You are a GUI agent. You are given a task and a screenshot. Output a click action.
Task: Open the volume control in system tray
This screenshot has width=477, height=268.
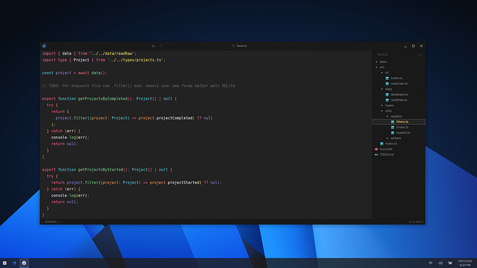click(440, 263)
